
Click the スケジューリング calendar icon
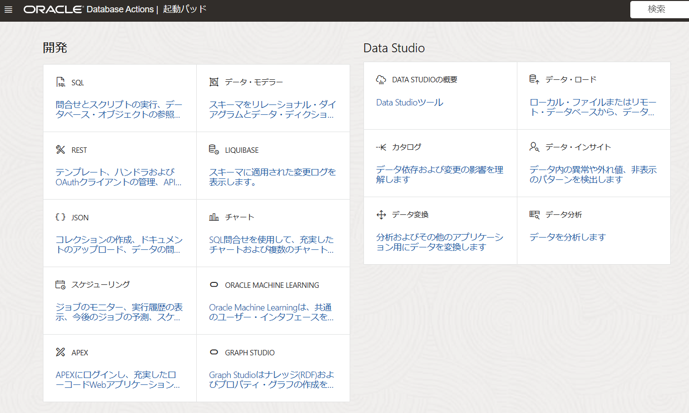coord(61,285)
